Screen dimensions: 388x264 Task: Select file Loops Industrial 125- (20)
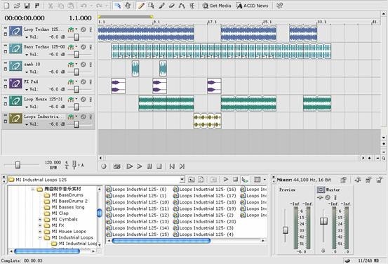205,222
